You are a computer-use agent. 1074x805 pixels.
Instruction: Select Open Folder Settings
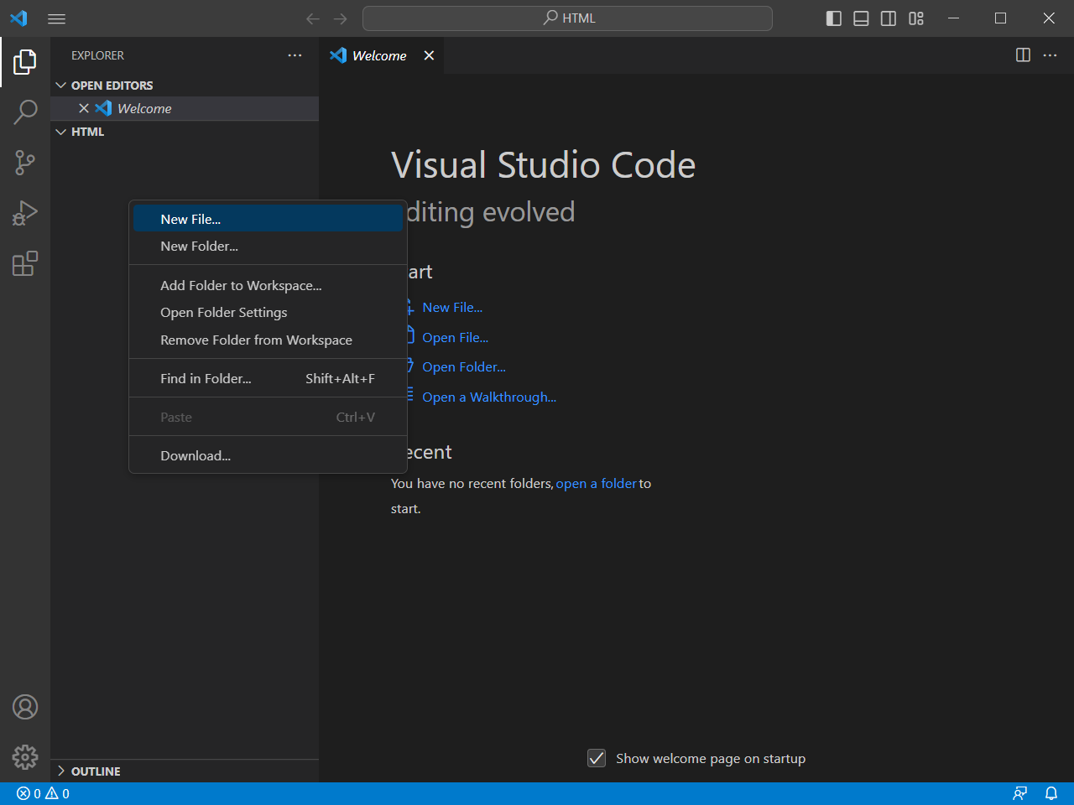[268, 312]
